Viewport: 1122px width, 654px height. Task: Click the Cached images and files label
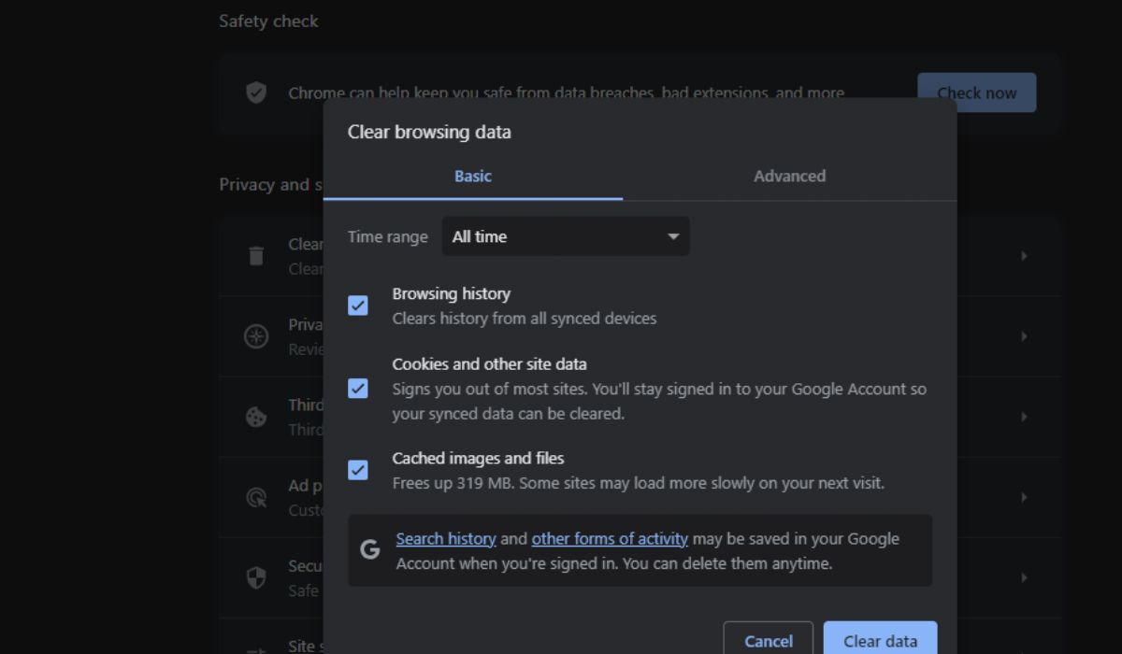tap(479, 459)
